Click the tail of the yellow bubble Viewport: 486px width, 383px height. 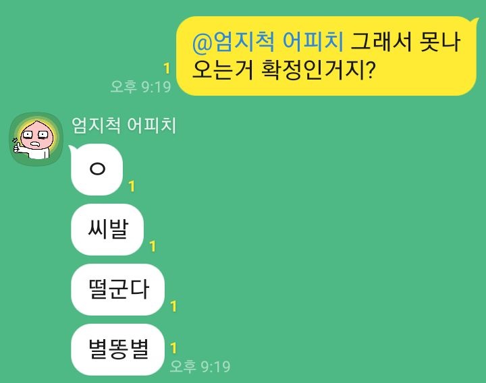(474, 21)
